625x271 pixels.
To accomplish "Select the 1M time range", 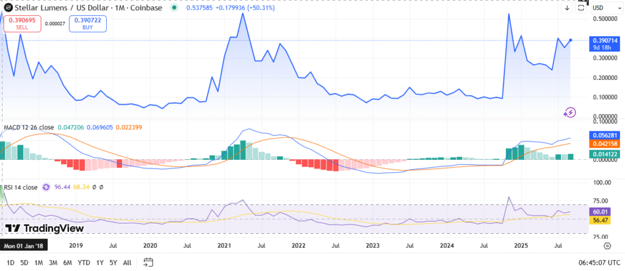I will coord(38,262).
